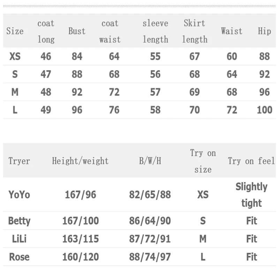Select the Bust column header
The height and width of the screenshot is (279, 279).
[x=77, y=31]
